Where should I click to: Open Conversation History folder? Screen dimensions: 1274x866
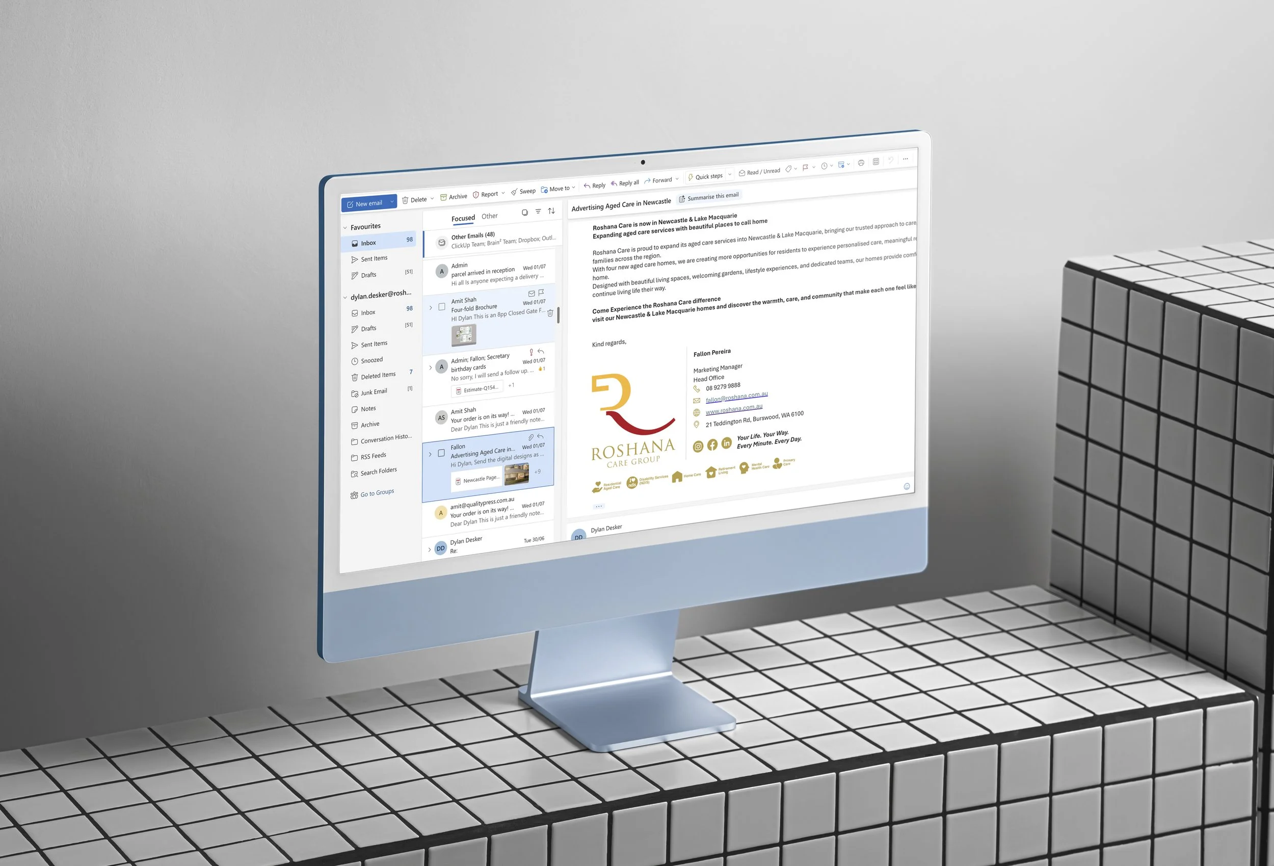pyautogui.click(x=381, y=439)
